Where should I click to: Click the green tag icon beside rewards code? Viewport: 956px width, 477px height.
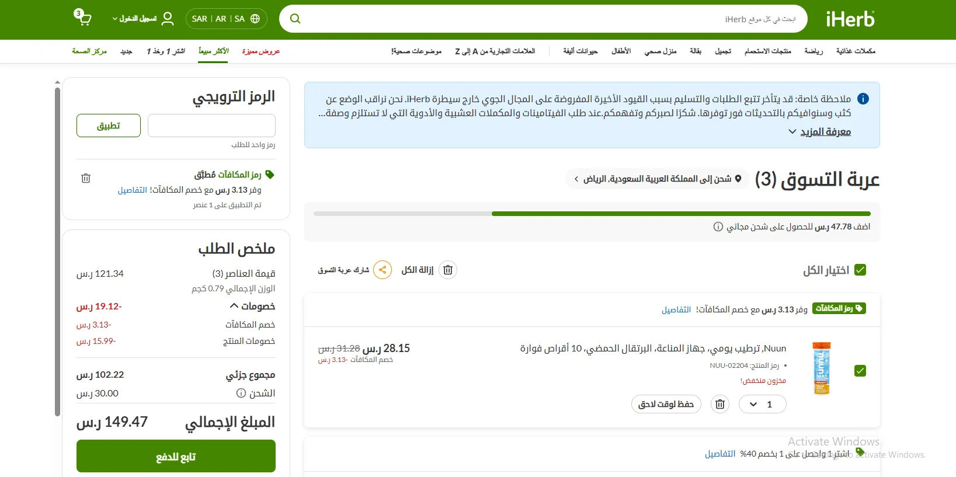269,175
